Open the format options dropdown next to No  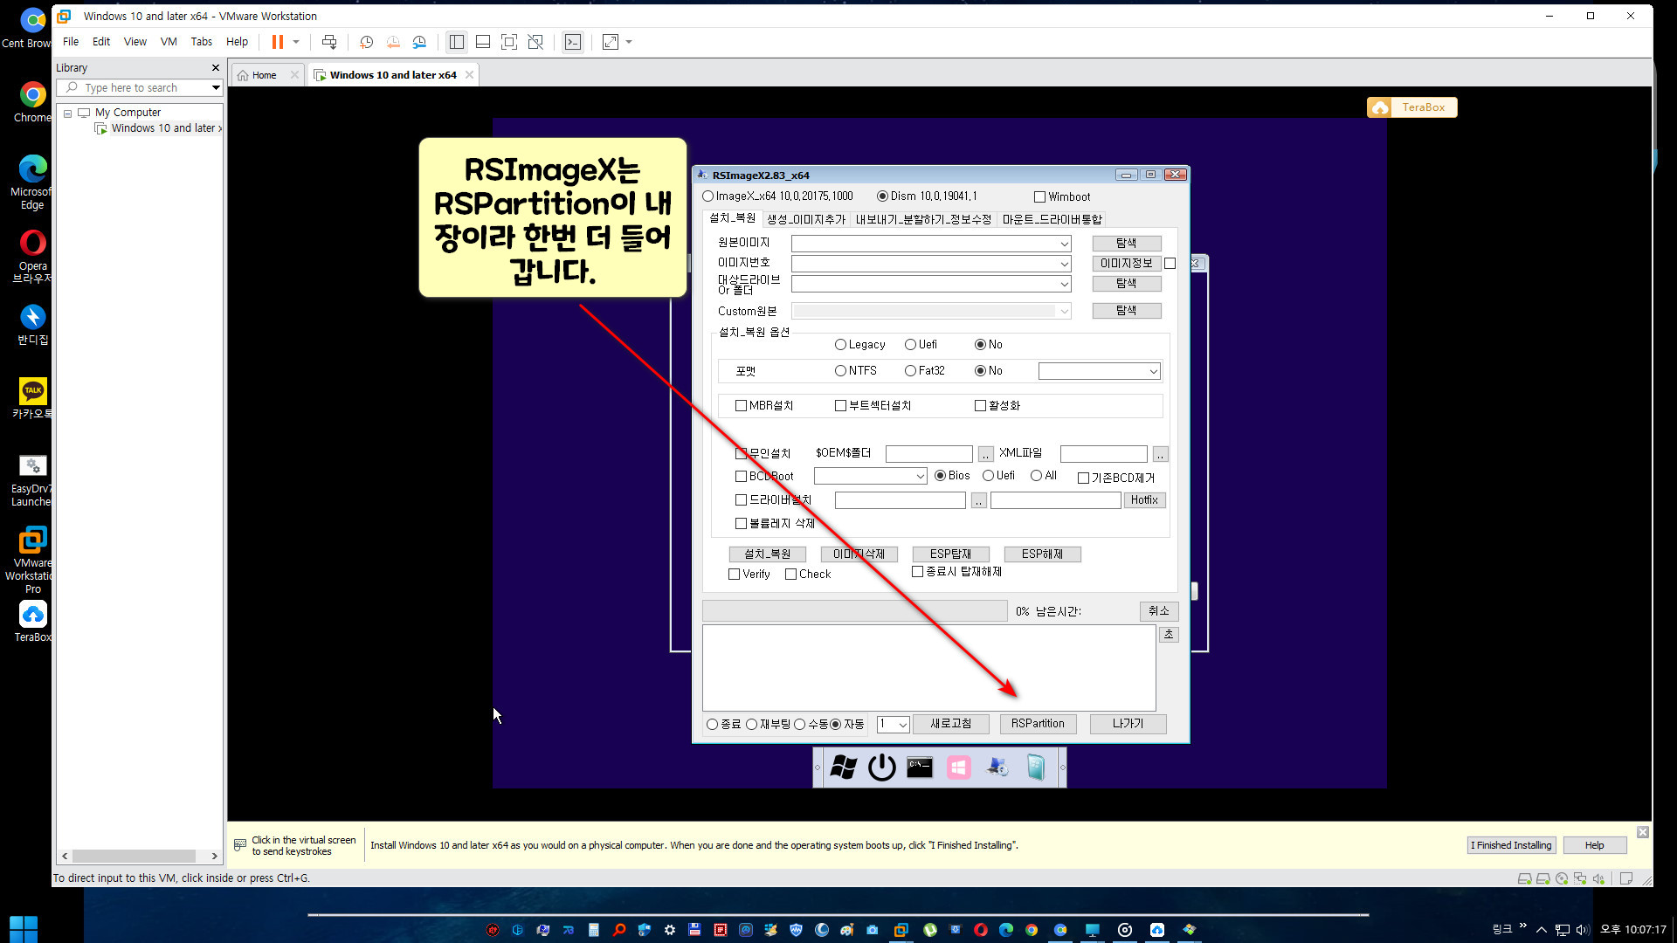1152,372
